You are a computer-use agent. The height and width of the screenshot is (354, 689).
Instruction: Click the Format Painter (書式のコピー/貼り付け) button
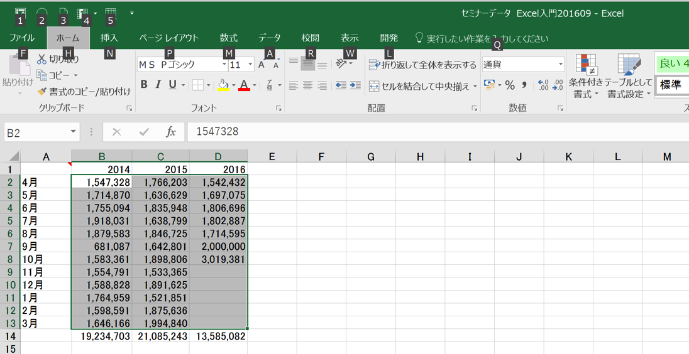click(84, 91)
